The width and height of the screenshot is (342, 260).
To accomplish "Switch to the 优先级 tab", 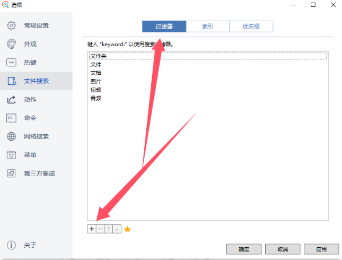I will coord(251,27).
